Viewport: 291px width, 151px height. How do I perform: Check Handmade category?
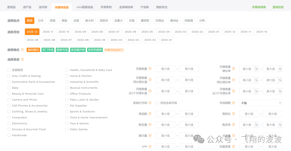[x=9, y=135]
